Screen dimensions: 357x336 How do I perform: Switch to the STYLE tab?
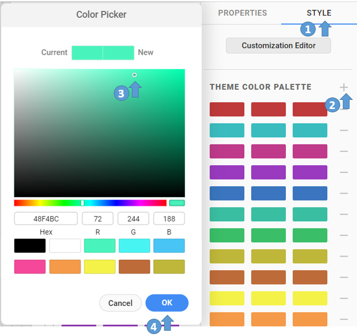[319, 13]
